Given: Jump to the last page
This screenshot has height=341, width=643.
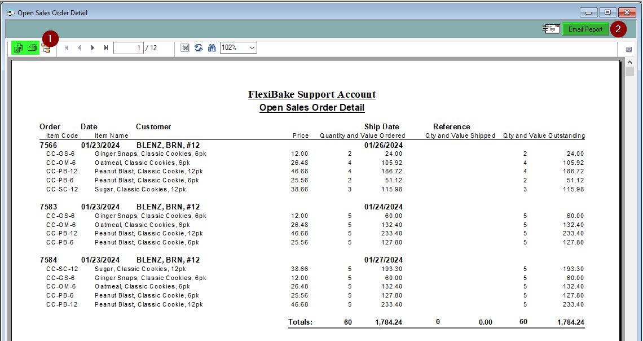Looking at the screenshot, I should (106, 48).
